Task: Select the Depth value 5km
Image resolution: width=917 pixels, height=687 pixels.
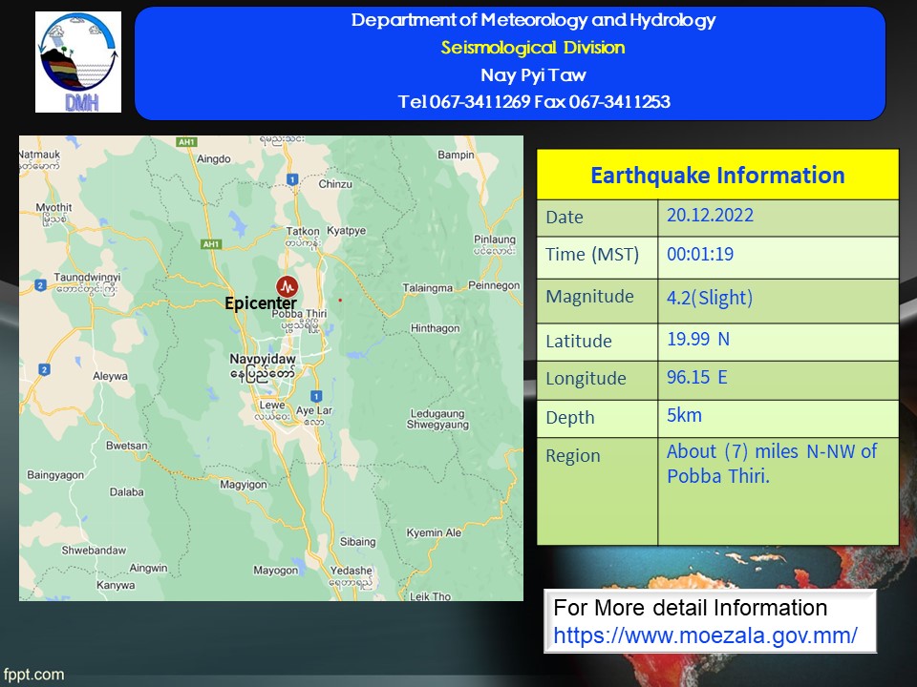Action: pos(684,415)
